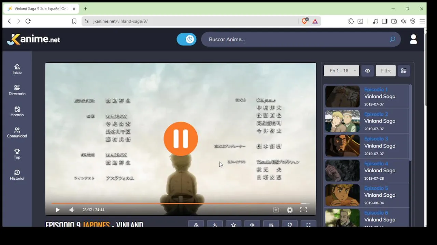The height and width of the screenshot is (245, 437).
Task: Click the lightbulb lights-off button
Action: (290, 224)
